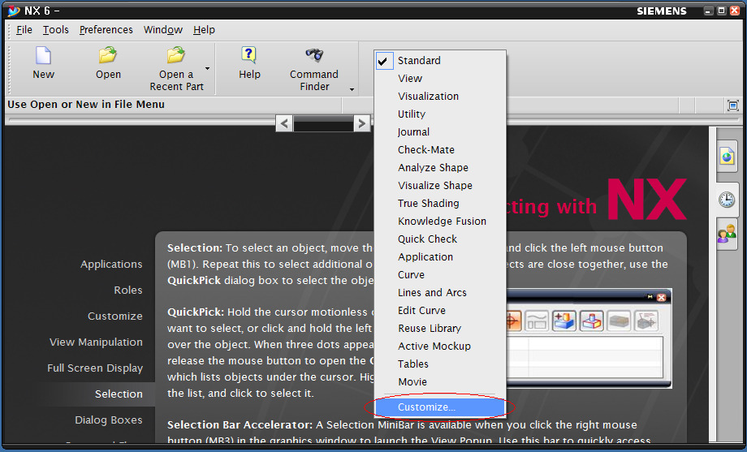Image resolution: width=747 pixels, height=452 pixels.
Task: Open the Preferences menu
Action: (106, 29)
